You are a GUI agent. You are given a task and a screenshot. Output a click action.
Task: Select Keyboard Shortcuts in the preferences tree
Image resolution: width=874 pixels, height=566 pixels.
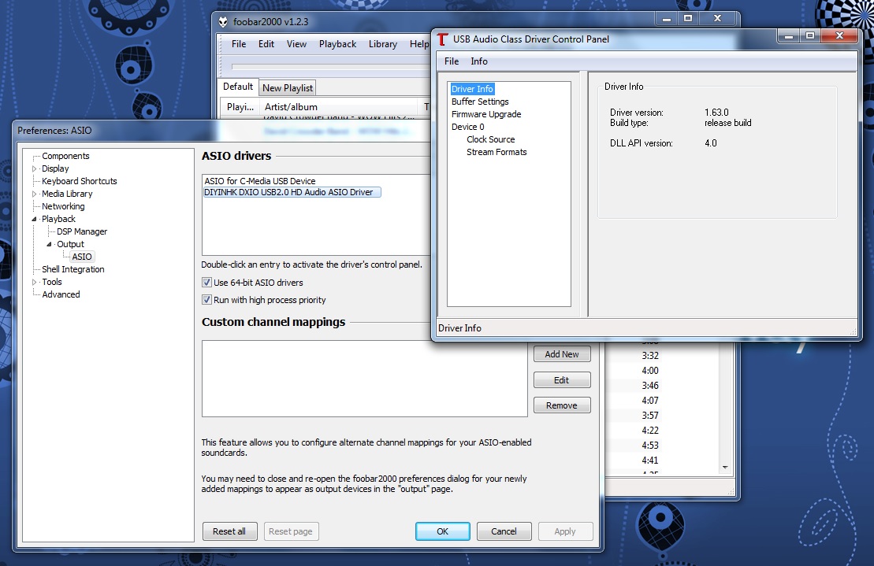tap(79, 181)
